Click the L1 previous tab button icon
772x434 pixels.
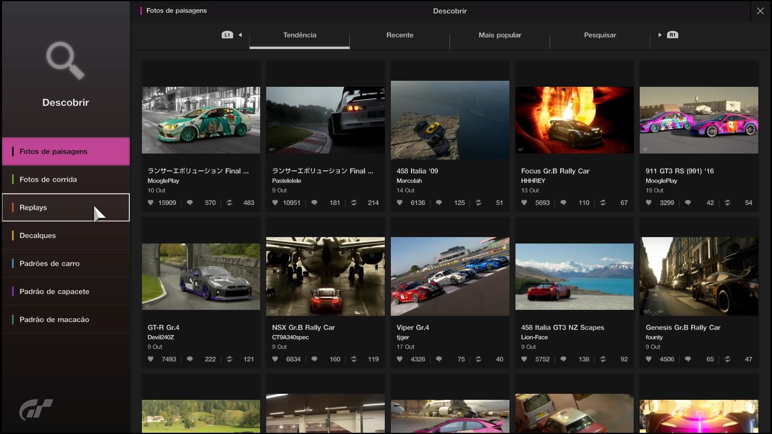pyautogui.click(x=227, y=35)
